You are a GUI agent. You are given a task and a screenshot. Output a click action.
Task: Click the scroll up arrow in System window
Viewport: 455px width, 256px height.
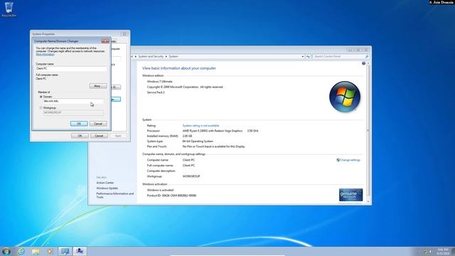pos(368,63)
